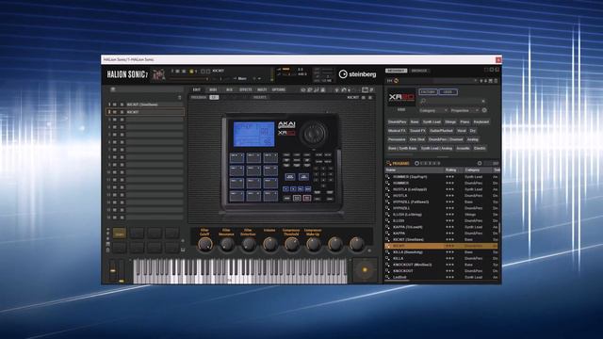Select the KAPPA Drum&Perc result row
This screenshot has width=603, height=339.
[x=441, y=234]
